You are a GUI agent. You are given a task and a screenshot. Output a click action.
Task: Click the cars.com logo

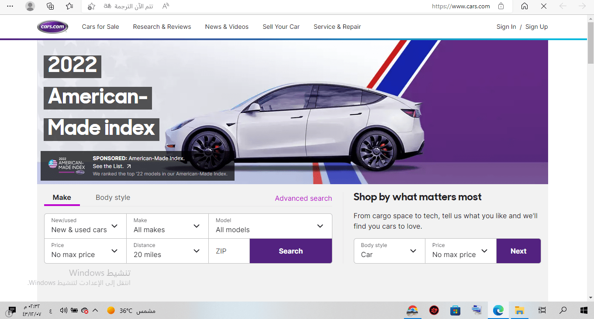point(52,27)
